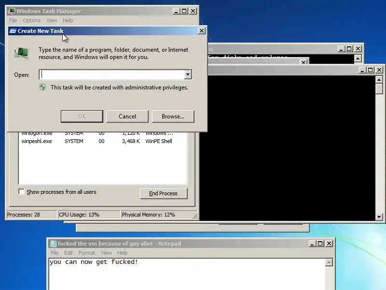
Task: Select the winpeshl.exe process row
Action: [103, 141]
